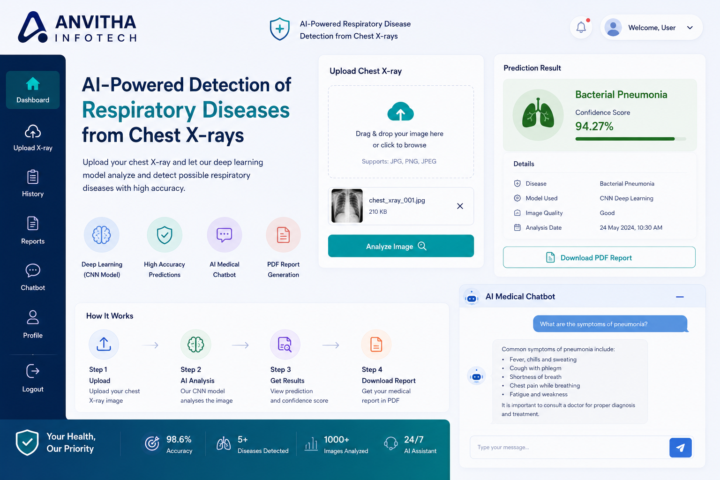
Task: Focus the Type your message field
Action: tap(570, 447)
